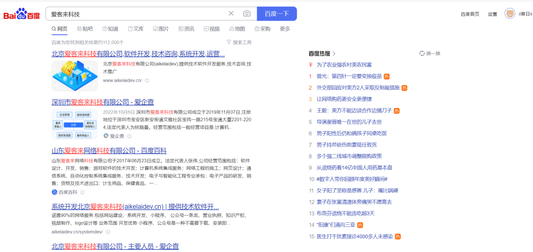Image resolution: width=533 pixels, height=252 pixels.
Task: Open hot topic 为了农业强农村美农民富
Action: (344, 65)
